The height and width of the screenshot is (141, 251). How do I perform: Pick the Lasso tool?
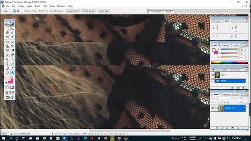pyautogui.click(x=7, y=33)
